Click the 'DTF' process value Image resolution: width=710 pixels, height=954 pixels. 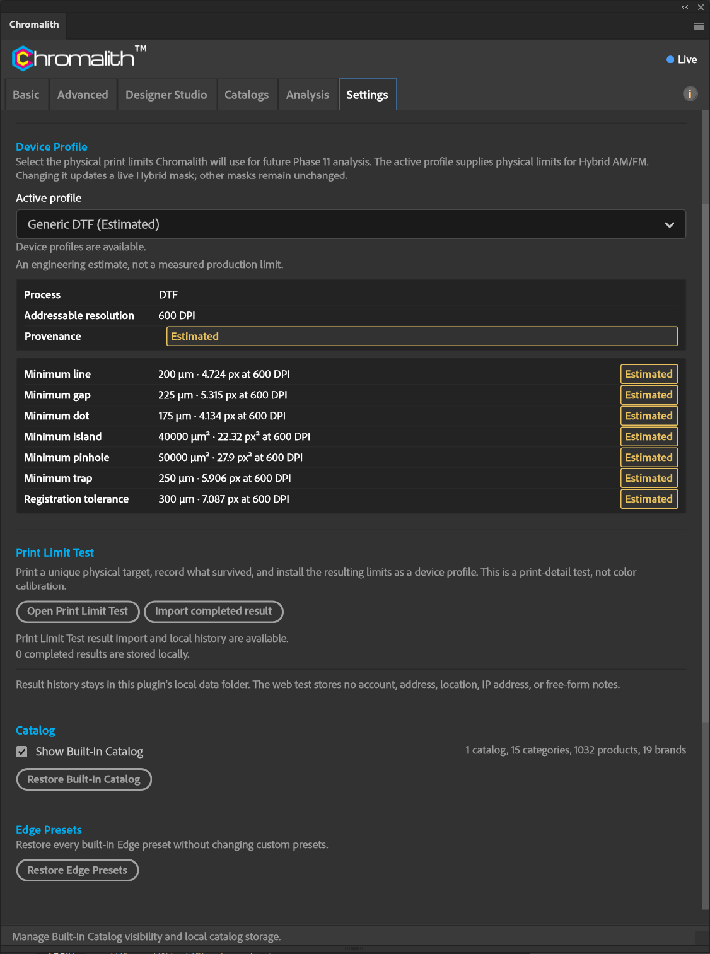click(x=168, y=294)
